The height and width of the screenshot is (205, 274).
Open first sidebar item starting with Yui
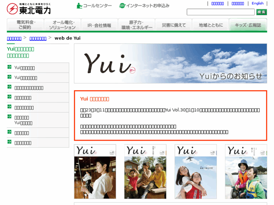pyautogui.click(x=24, y=68)
